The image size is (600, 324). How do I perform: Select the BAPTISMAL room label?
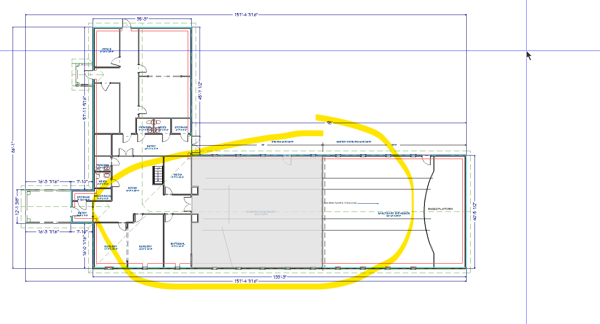click(x=178, y=244)
